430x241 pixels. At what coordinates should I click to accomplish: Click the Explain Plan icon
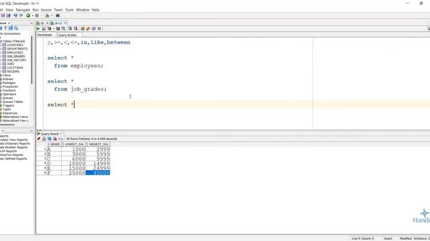tap(49, 29)
